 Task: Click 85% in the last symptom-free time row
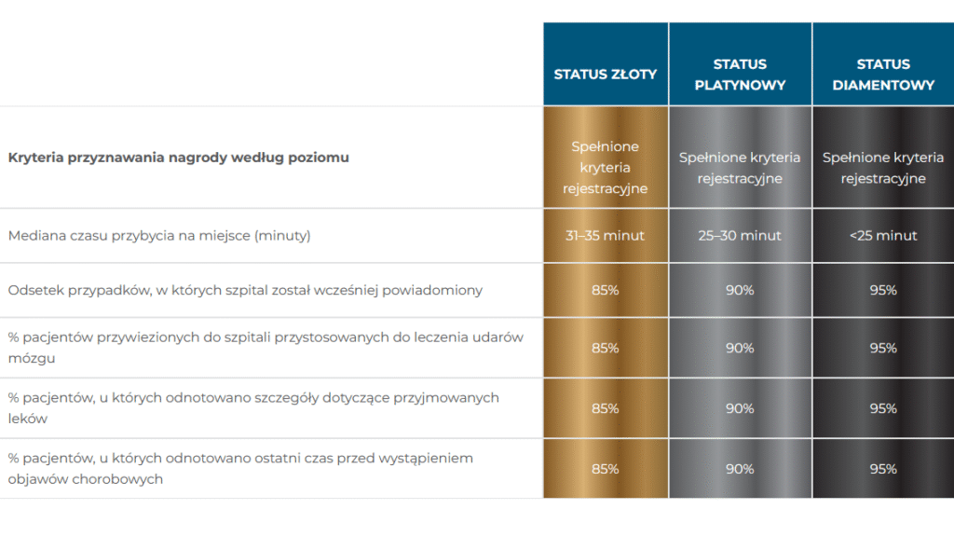(x=606, y=469)
